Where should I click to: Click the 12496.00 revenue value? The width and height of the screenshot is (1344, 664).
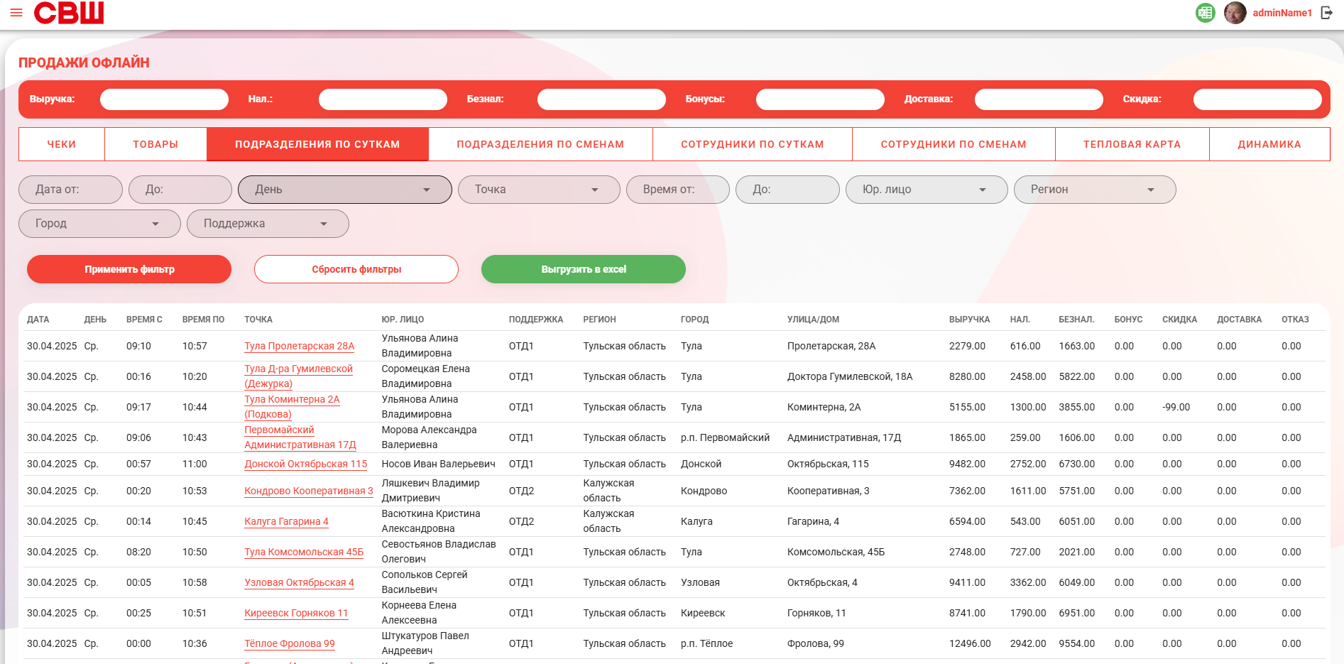coord(970,643)
